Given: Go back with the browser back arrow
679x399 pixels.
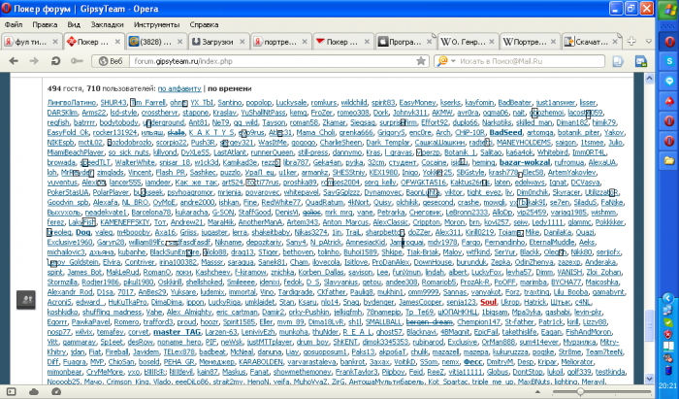Looking at the screenshot, I should tap(14, 61).
